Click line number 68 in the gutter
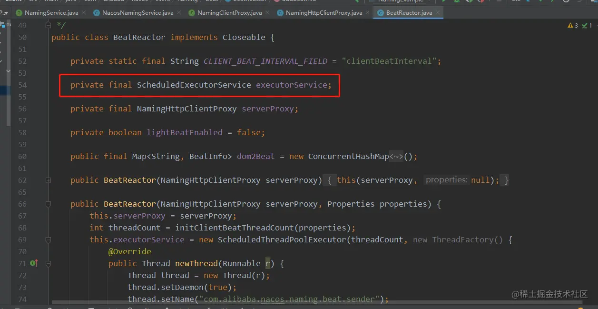 22,228
